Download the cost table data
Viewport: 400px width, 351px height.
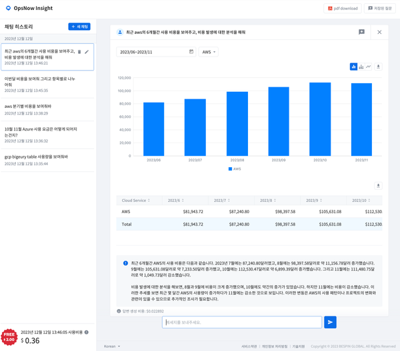click(x=379, y=186)
